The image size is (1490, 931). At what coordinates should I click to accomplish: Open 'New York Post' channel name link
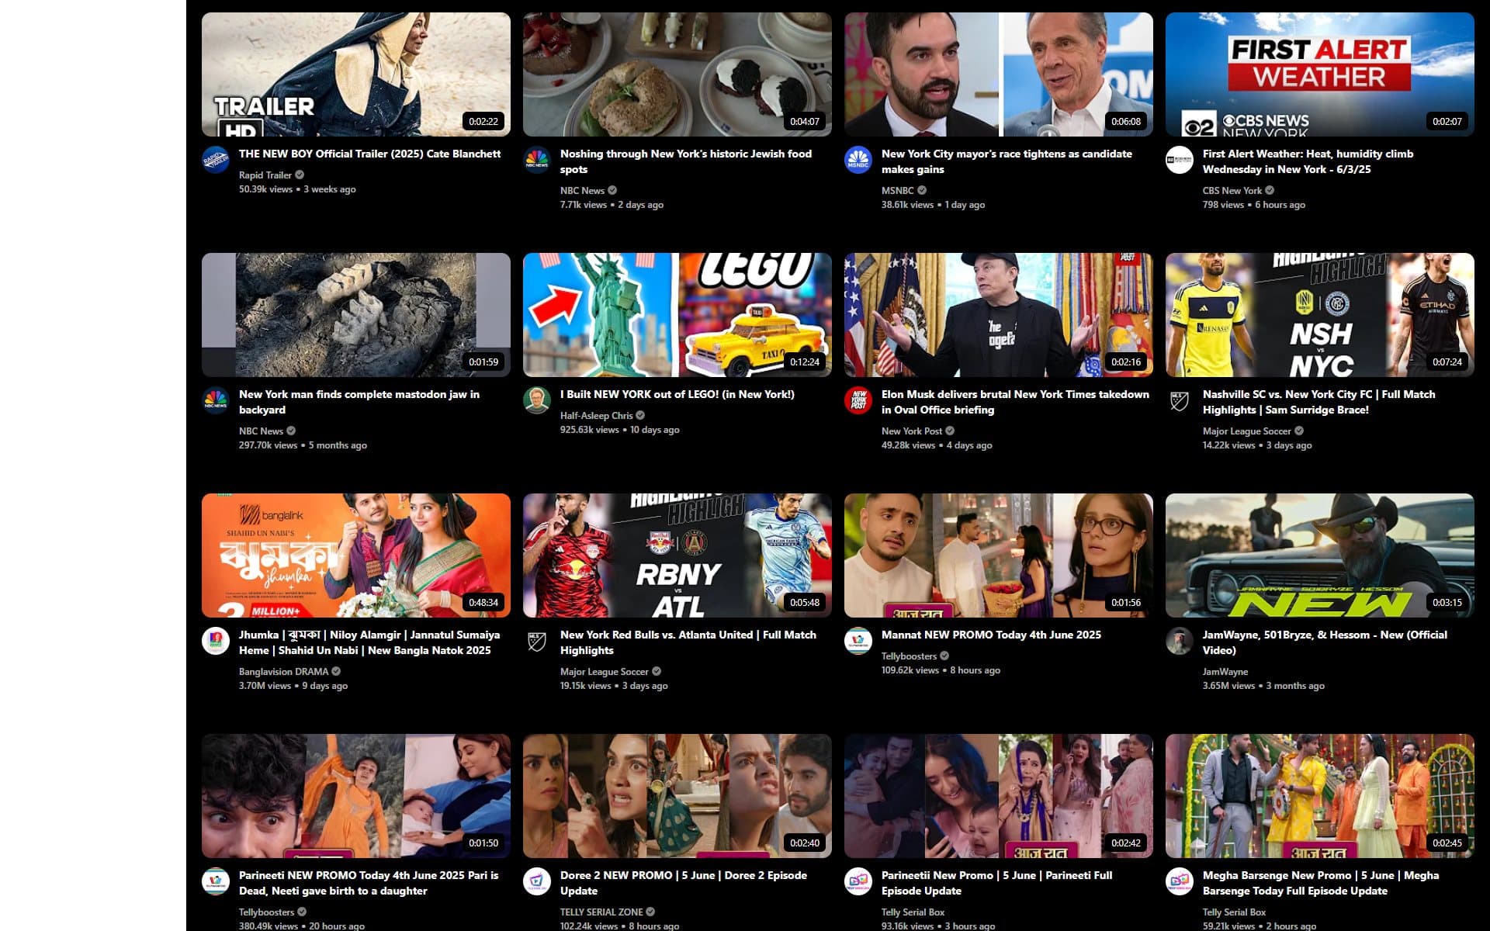tap(911, 431)
